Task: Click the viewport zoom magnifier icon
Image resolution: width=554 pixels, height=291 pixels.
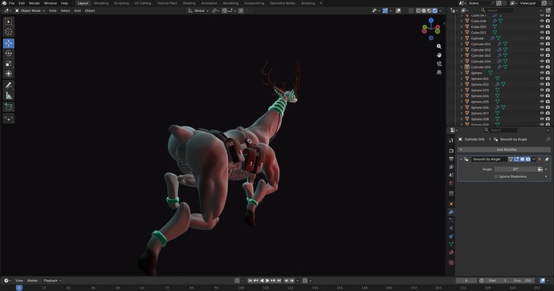Action: (x=439, y=46)
